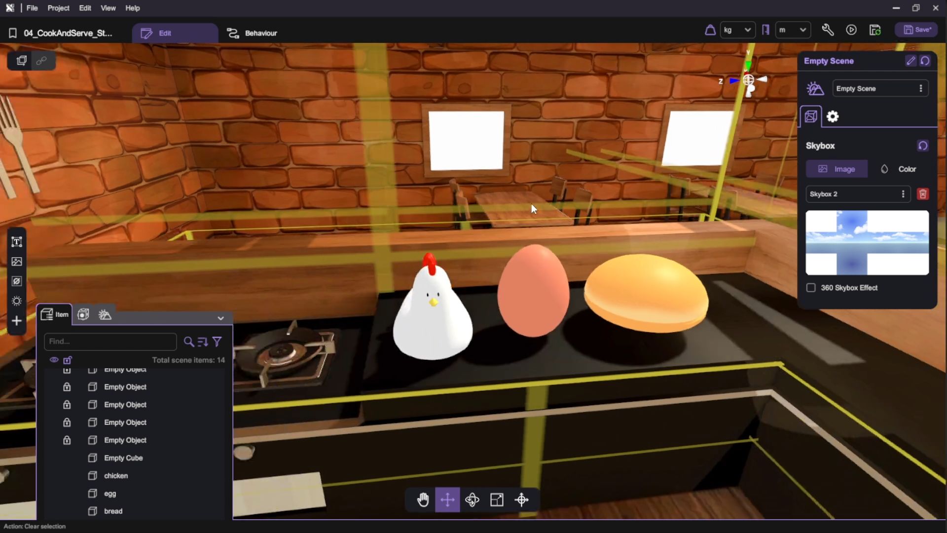Screen dimensions: 947x533
Task: Click the filter icon in item panel
Action: (217, 342)
